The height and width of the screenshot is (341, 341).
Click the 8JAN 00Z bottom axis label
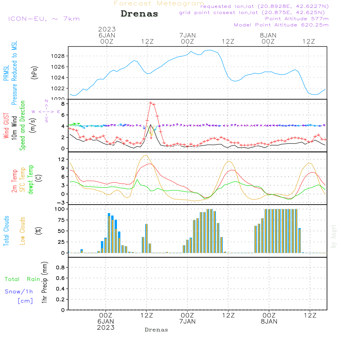coord(269,318)
